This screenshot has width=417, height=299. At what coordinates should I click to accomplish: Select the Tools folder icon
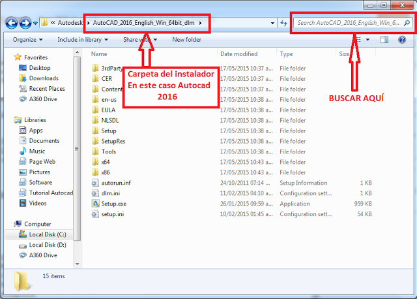(95, 151)
